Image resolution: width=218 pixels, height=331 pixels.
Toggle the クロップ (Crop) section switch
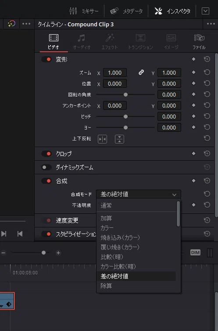click(x=46, y=154)
